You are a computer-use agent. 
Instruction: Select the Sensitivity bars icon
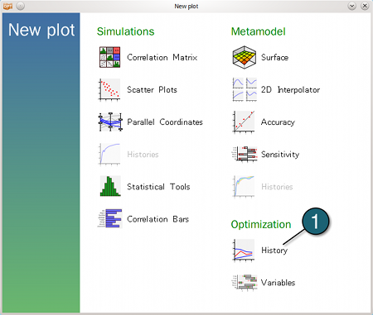[x=245, y=154]
